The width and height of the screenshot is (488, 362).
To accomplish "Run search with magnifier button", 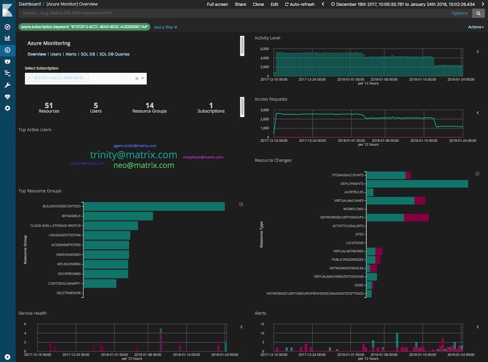I will click(479, 13).
